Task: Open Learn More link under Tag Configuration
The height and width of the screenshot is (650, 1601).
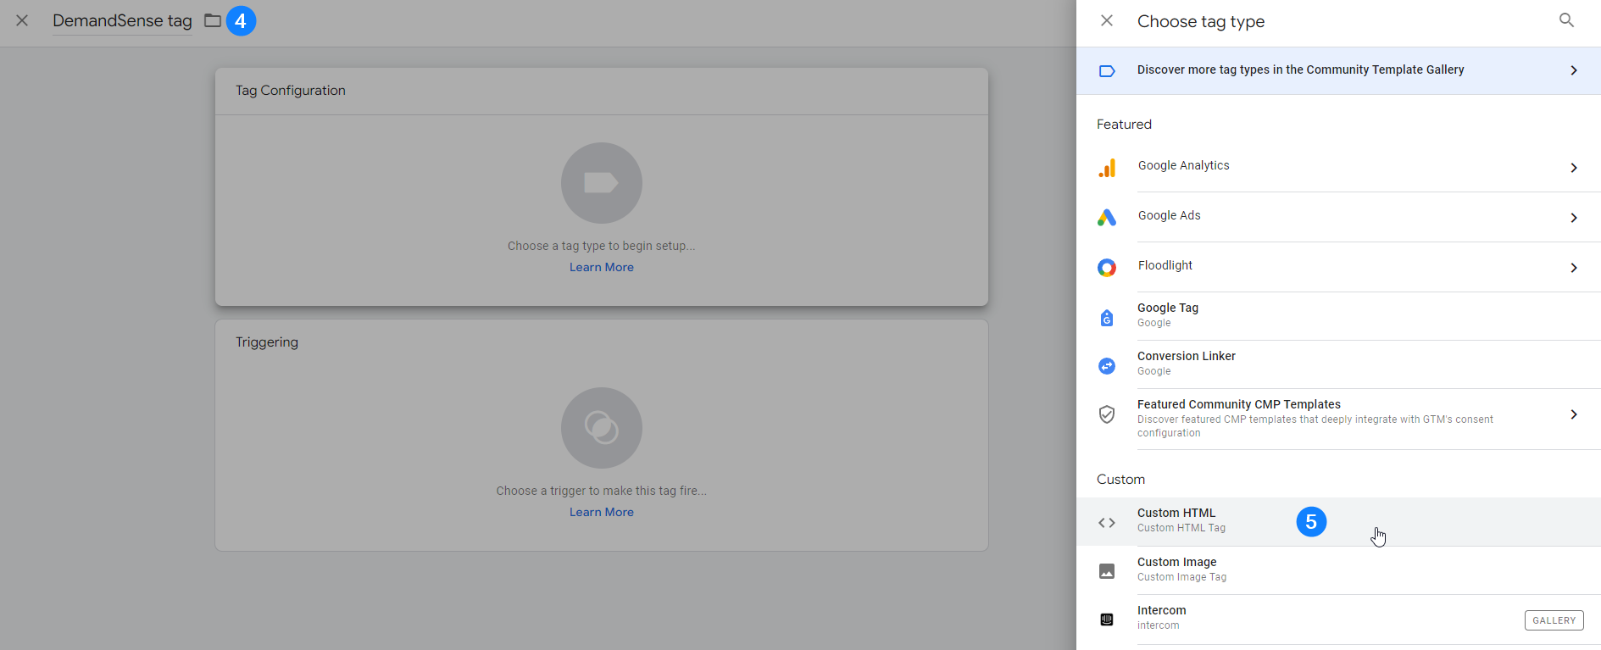Action: click(x=601, y=267)
